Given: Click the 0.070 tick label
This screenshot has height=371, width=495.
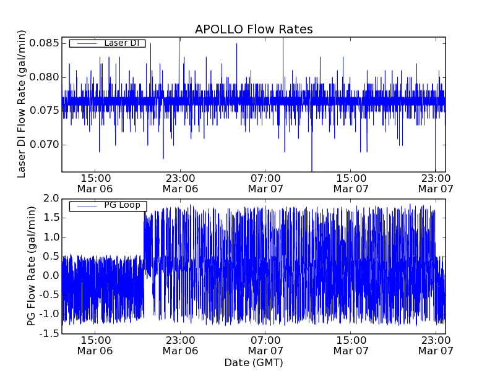Looking at the screenshot, I should (44, 145).
